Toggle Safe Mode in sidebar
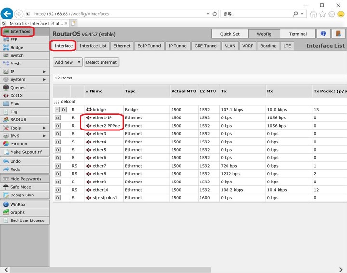The image size is (347, 273). coord(25,187)
